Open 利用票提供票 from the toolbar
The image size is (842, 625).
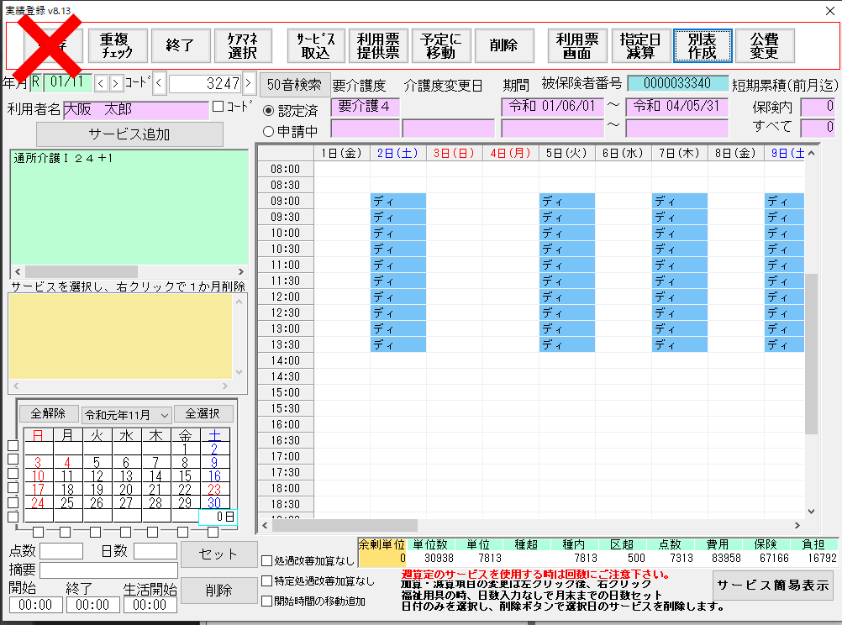tap(378, 45)
